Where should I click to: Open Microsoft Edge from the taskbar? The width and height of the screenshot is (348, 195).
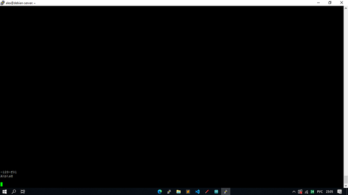(159, 191)
